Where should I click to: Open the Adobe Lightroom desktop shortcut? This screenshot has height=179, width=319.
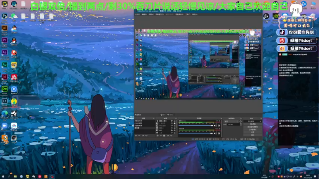[4, 101]
